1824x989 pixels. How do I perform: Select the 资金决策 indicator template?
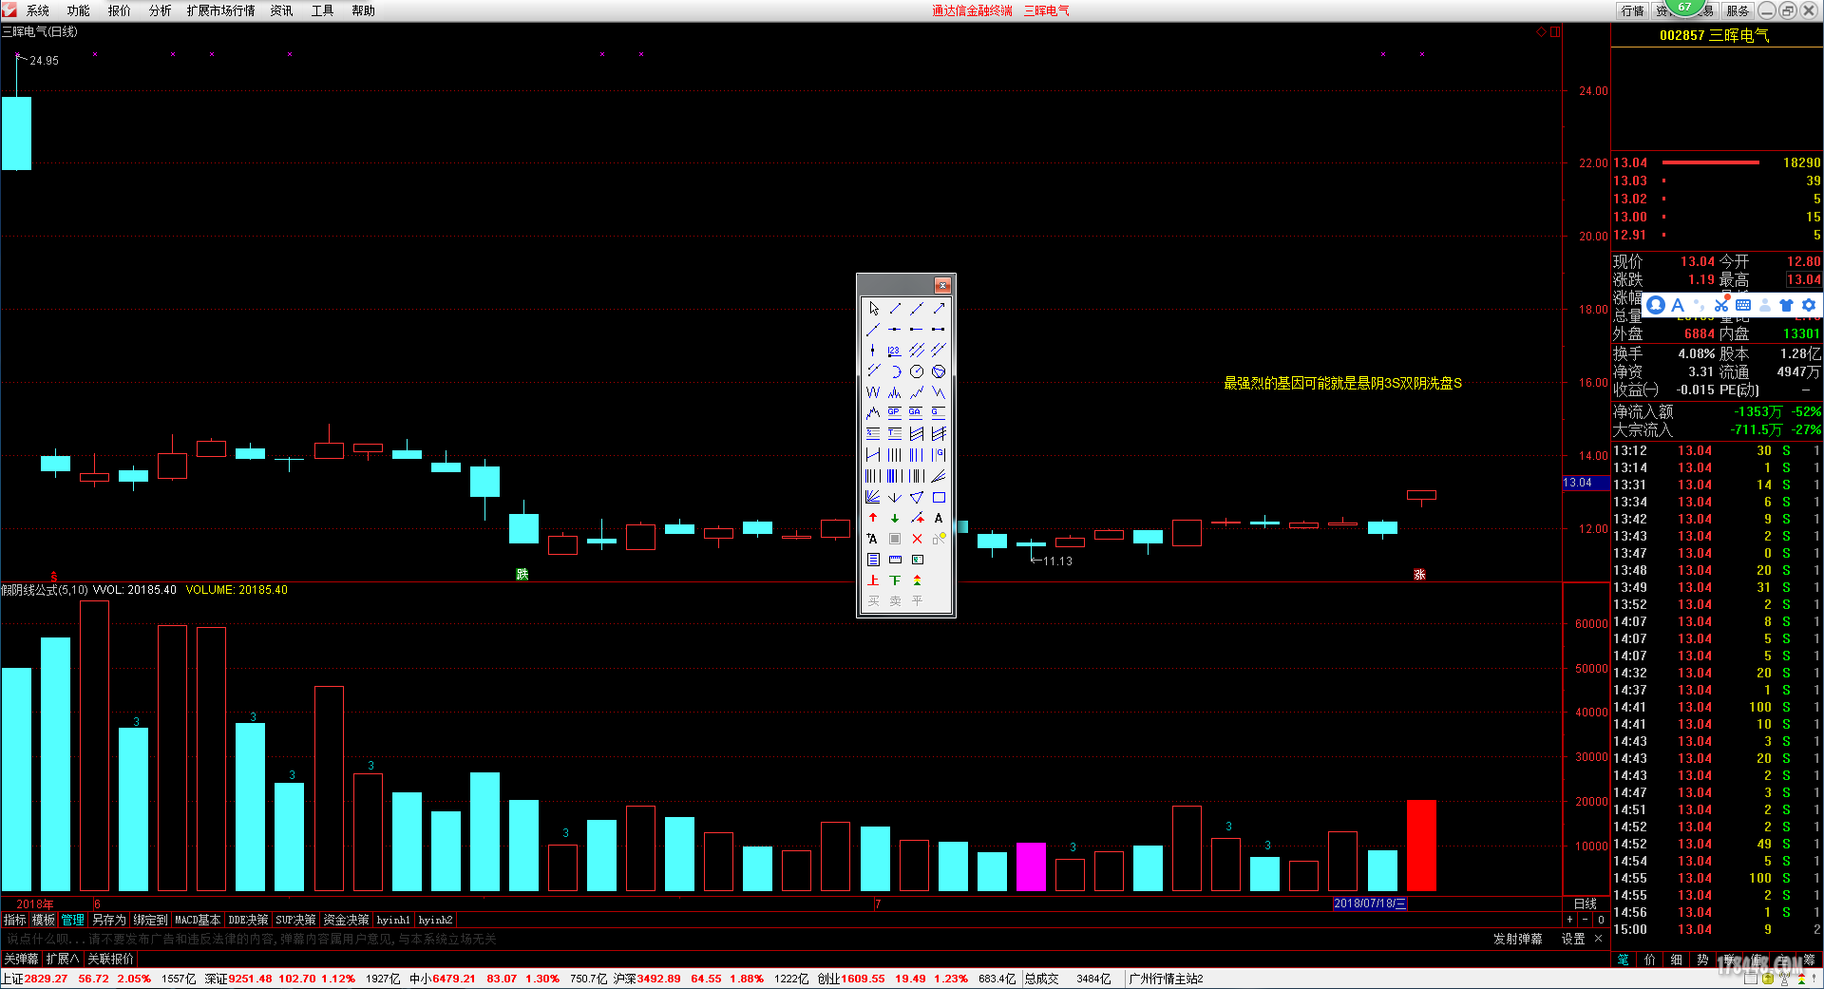pos(346,920)
